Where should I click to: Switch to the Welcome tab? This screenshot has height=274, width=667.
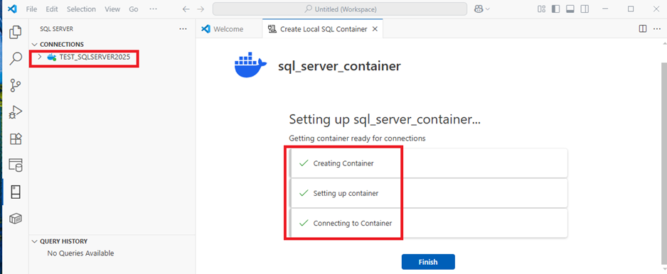(223, 29)
